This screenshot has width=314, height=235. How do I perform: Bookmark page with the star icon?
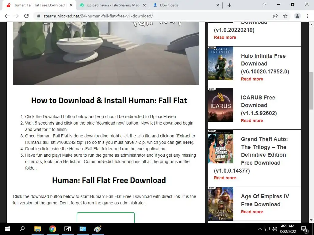tap(285, 16)
